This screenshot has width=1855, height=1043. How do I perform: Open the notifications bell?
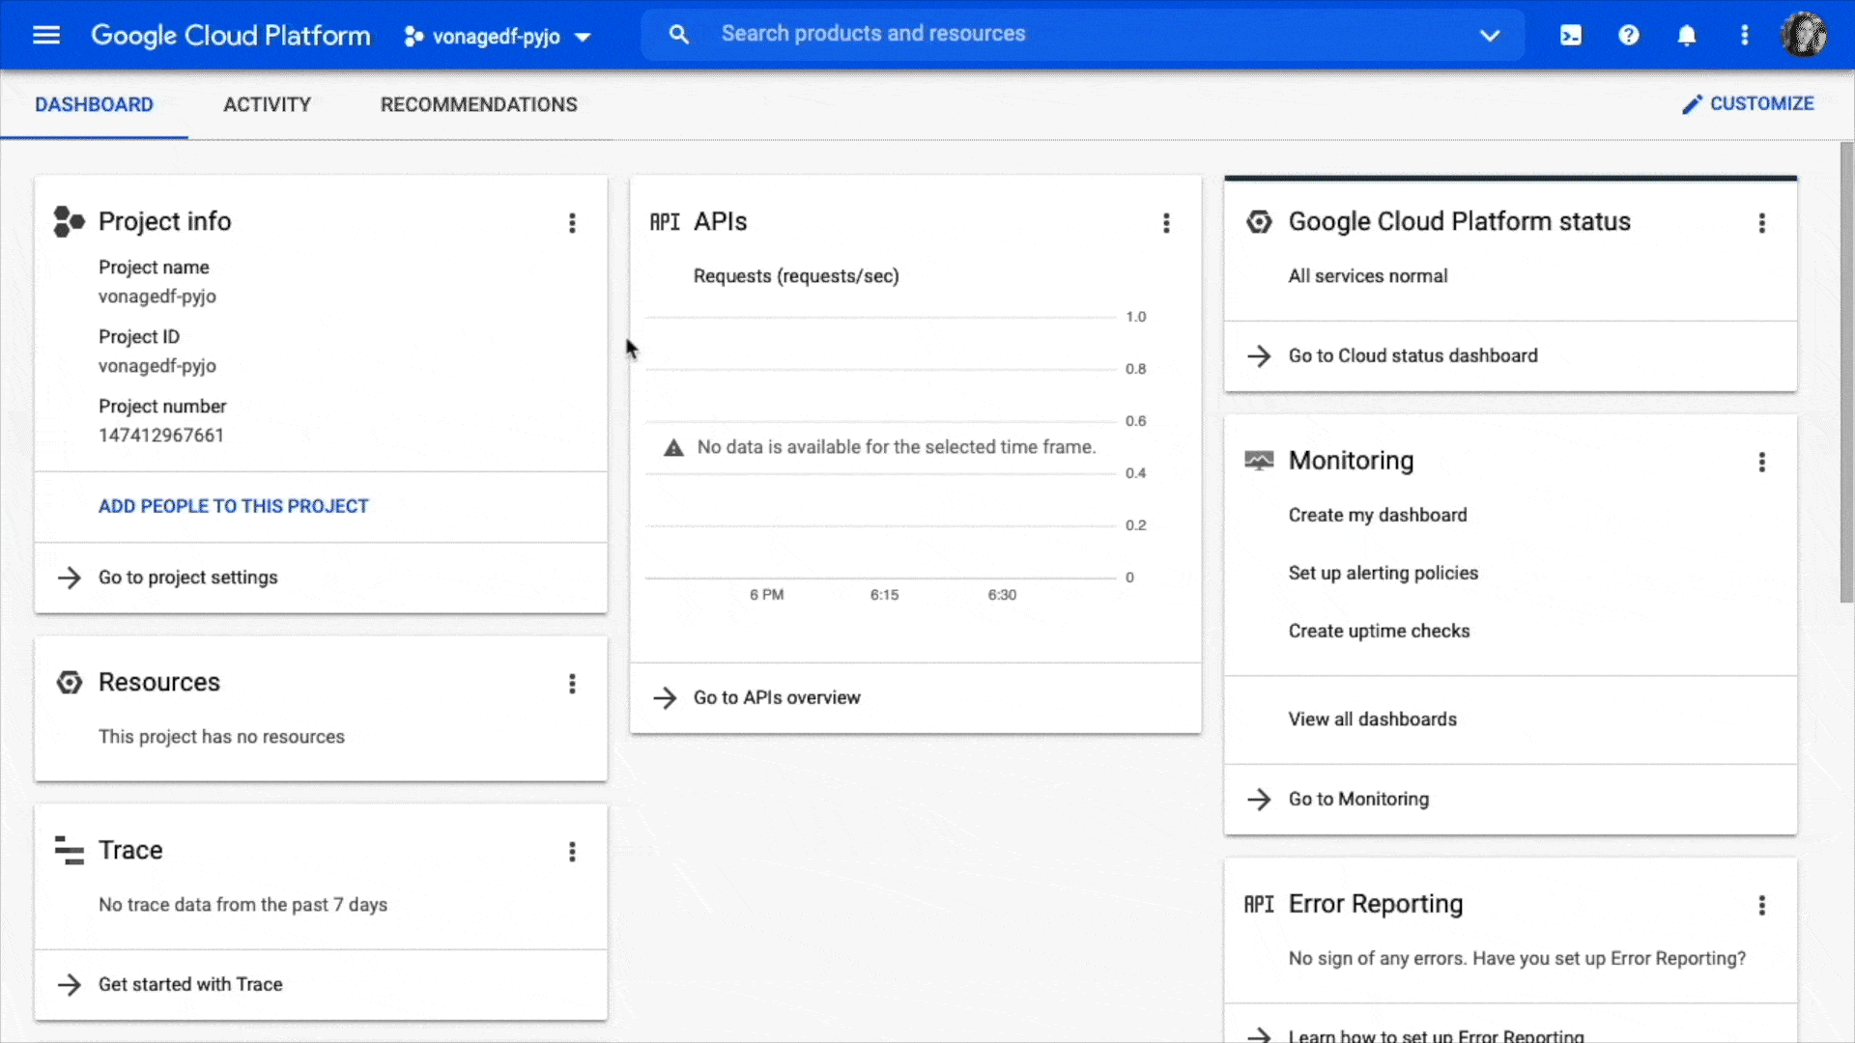tap(1687, 36)
